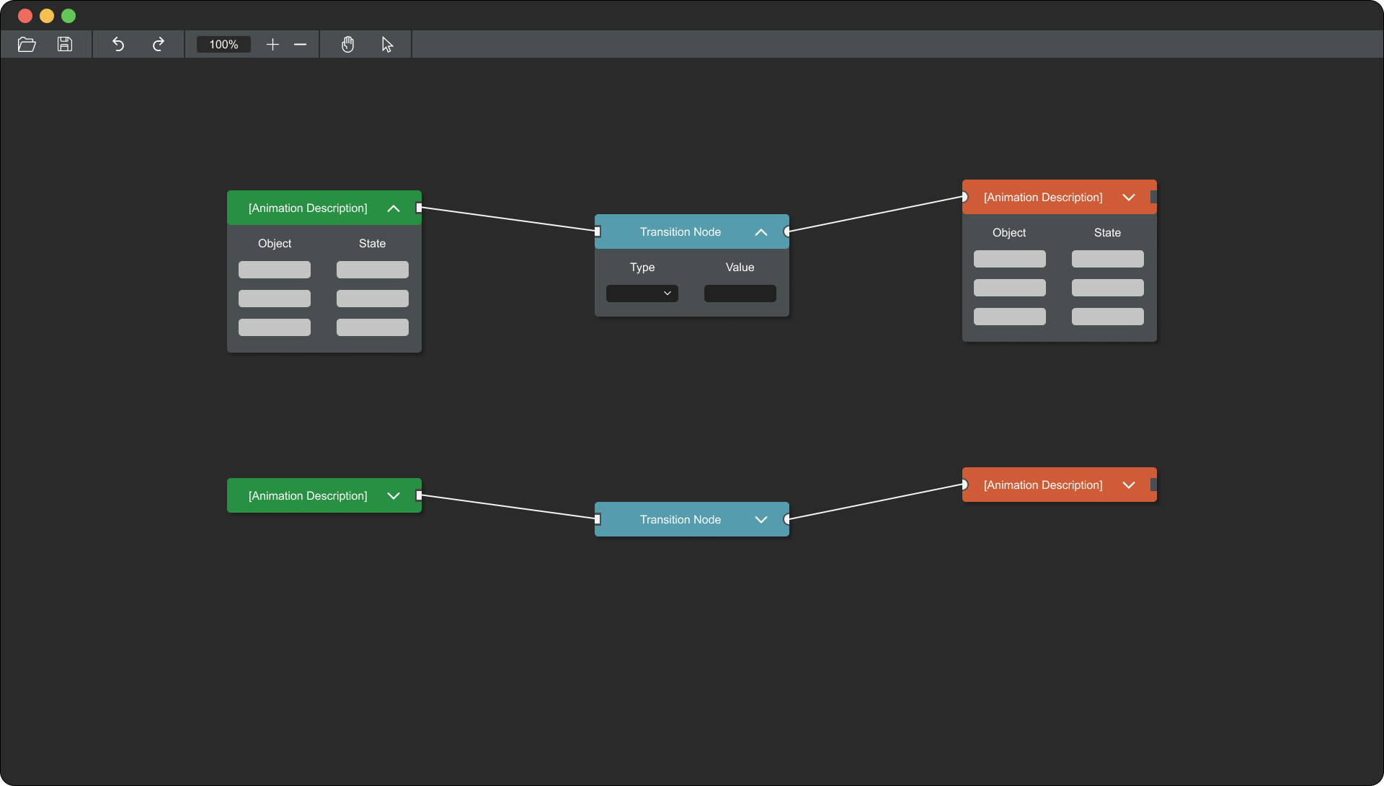Toggle chevron on upper orange Animation Description node
The image size is (1384, 786).
[1129, 198]
